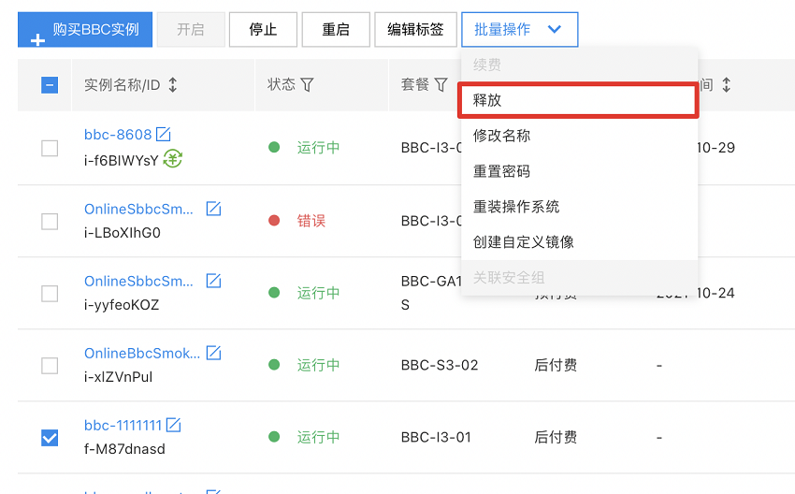Screen dimensions: 795x494
Task: Click 后付费 in BBC-I3-01 row
Action: pos(556,437)
